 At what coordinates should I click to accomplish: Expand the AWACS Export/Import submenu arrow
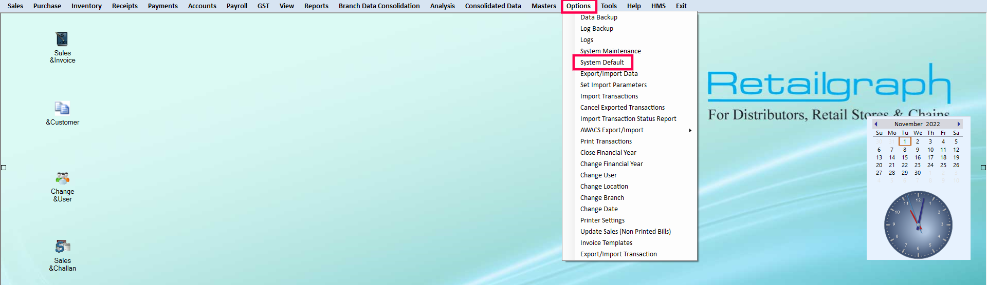coord(690,130)
